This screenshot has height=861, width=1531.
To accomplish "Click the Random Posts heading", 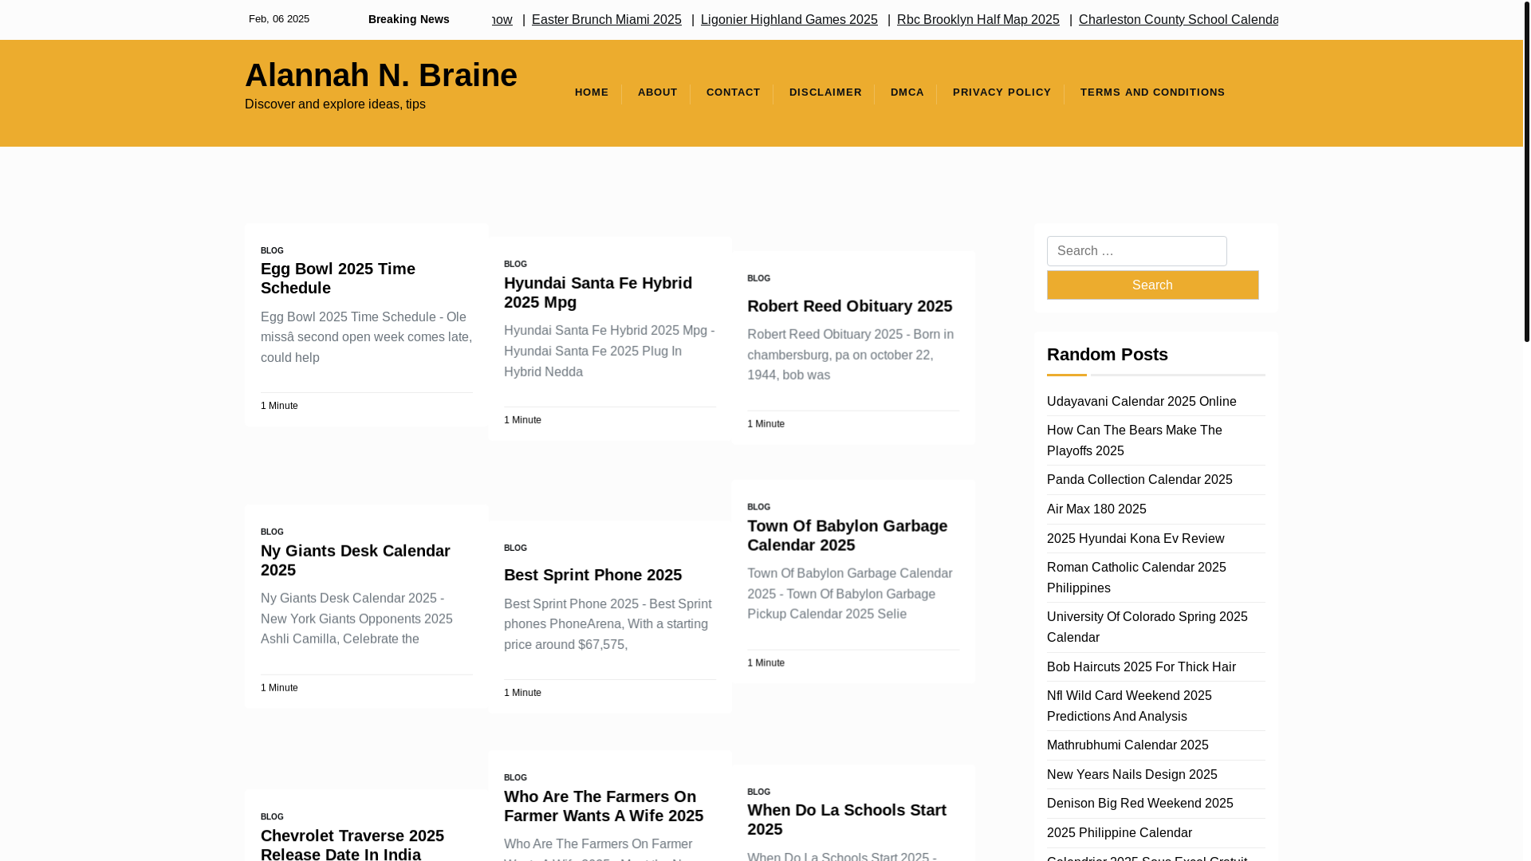I will tap(1107, 354).
